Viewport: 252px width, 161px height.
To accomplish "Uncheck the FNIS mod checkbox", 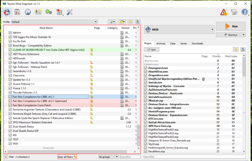I will [10, 144].
